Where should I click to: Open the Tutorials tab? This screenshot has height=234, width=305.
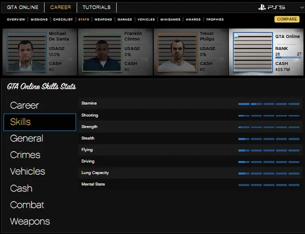(x=96, y=7)
